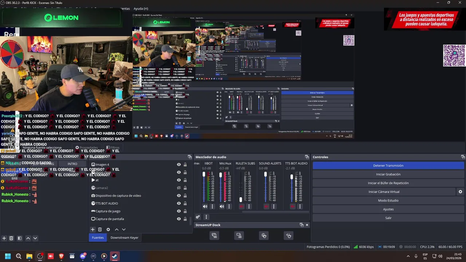Undock the Controles panel
466x262 pixels.
463,157
